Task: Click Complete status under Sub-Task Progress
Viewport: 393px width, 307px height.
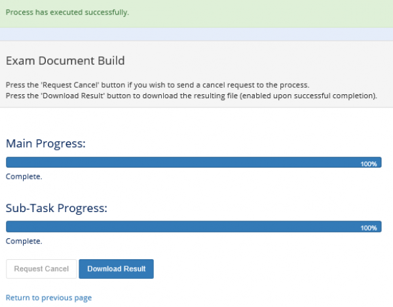Action: (x=24, y=241)
